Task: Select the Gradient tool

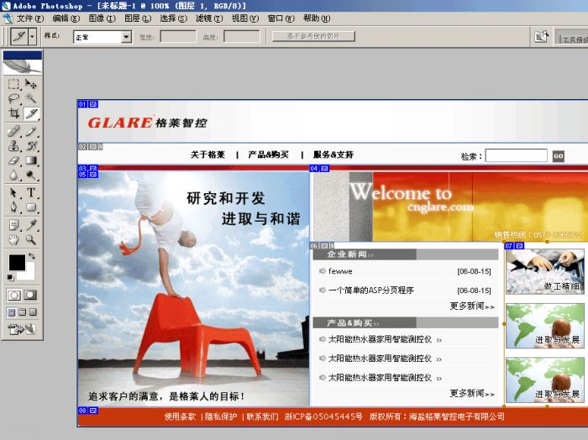Action: pyautogui.click(x=31, y=160)
